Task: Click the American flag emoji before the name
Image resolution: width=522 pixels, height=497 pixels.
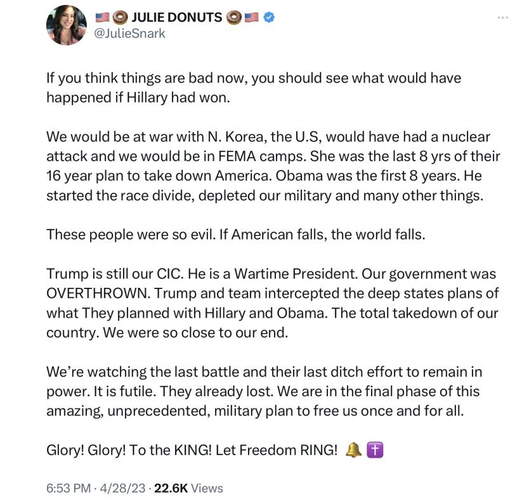Action: [102, 17]
